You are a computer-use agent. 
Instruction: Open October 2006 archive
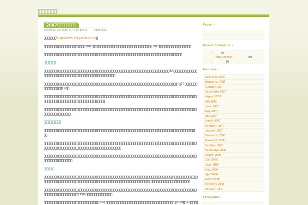214,145
